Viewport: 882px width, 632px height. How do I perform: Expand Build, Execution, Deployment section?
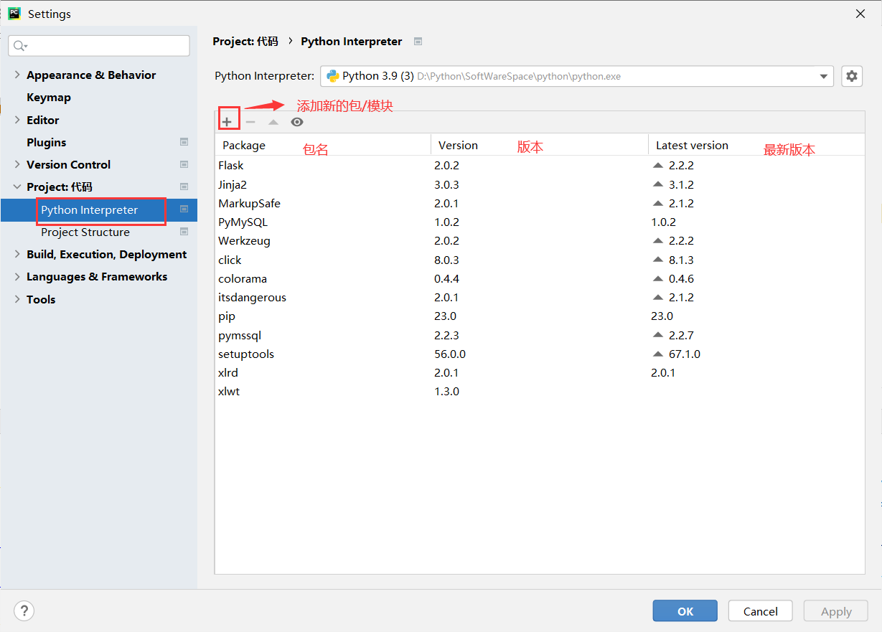point(17,254)
